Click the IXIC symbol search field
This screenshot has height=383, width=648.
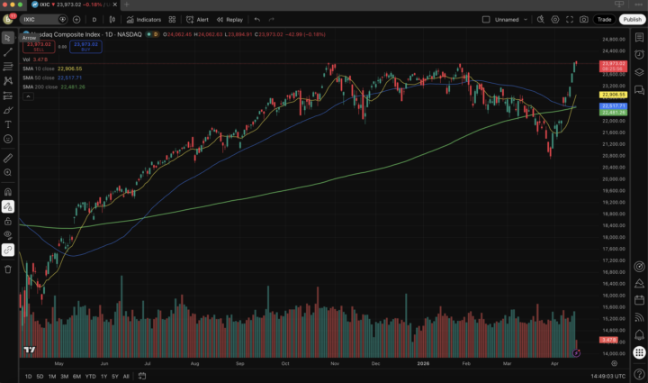[43, 20]
